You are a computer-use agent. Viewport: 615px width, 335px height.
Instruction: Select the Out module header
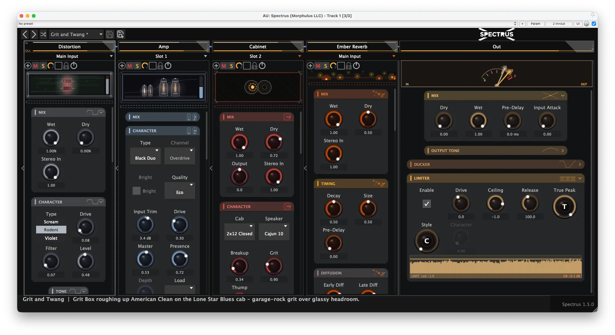[x=496, y=47]
